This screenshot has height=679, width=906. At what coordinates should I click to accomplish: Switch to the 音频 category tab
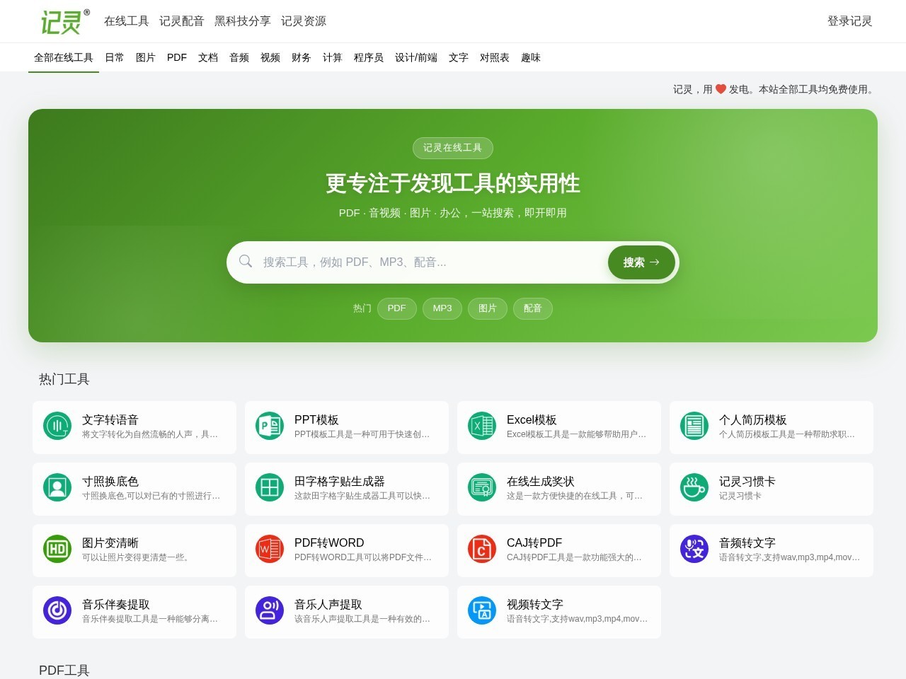[239, 57]
